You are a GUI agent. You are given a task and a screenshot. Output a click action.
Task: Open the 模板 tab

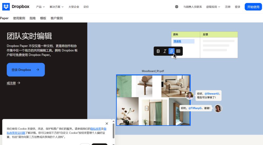tap(43, 18)
